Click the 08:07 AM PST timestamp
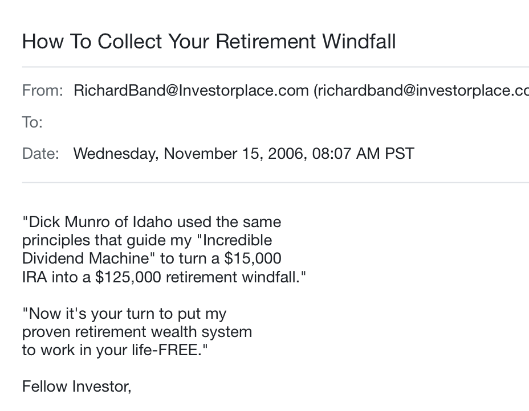 (363, 154)
